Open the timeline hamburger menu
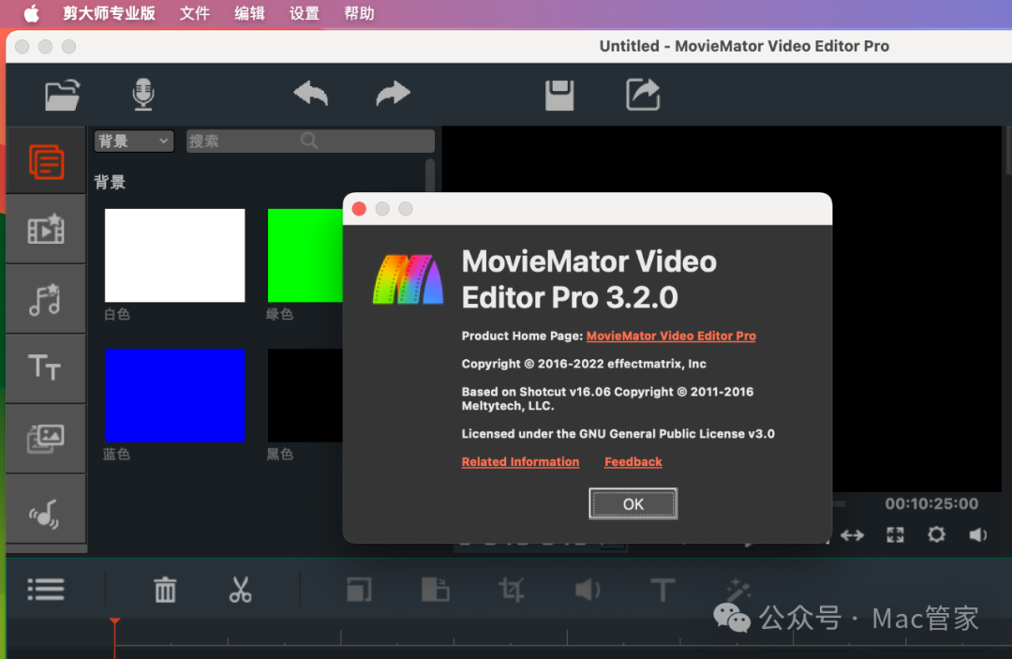 click(x=46, y=590)
